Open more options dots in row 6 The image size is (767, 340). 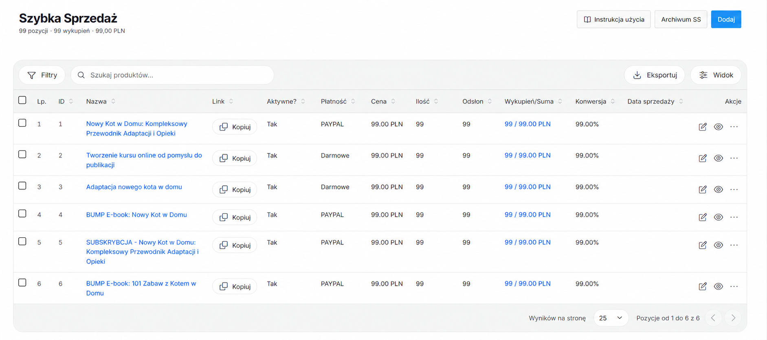[734, 287]
